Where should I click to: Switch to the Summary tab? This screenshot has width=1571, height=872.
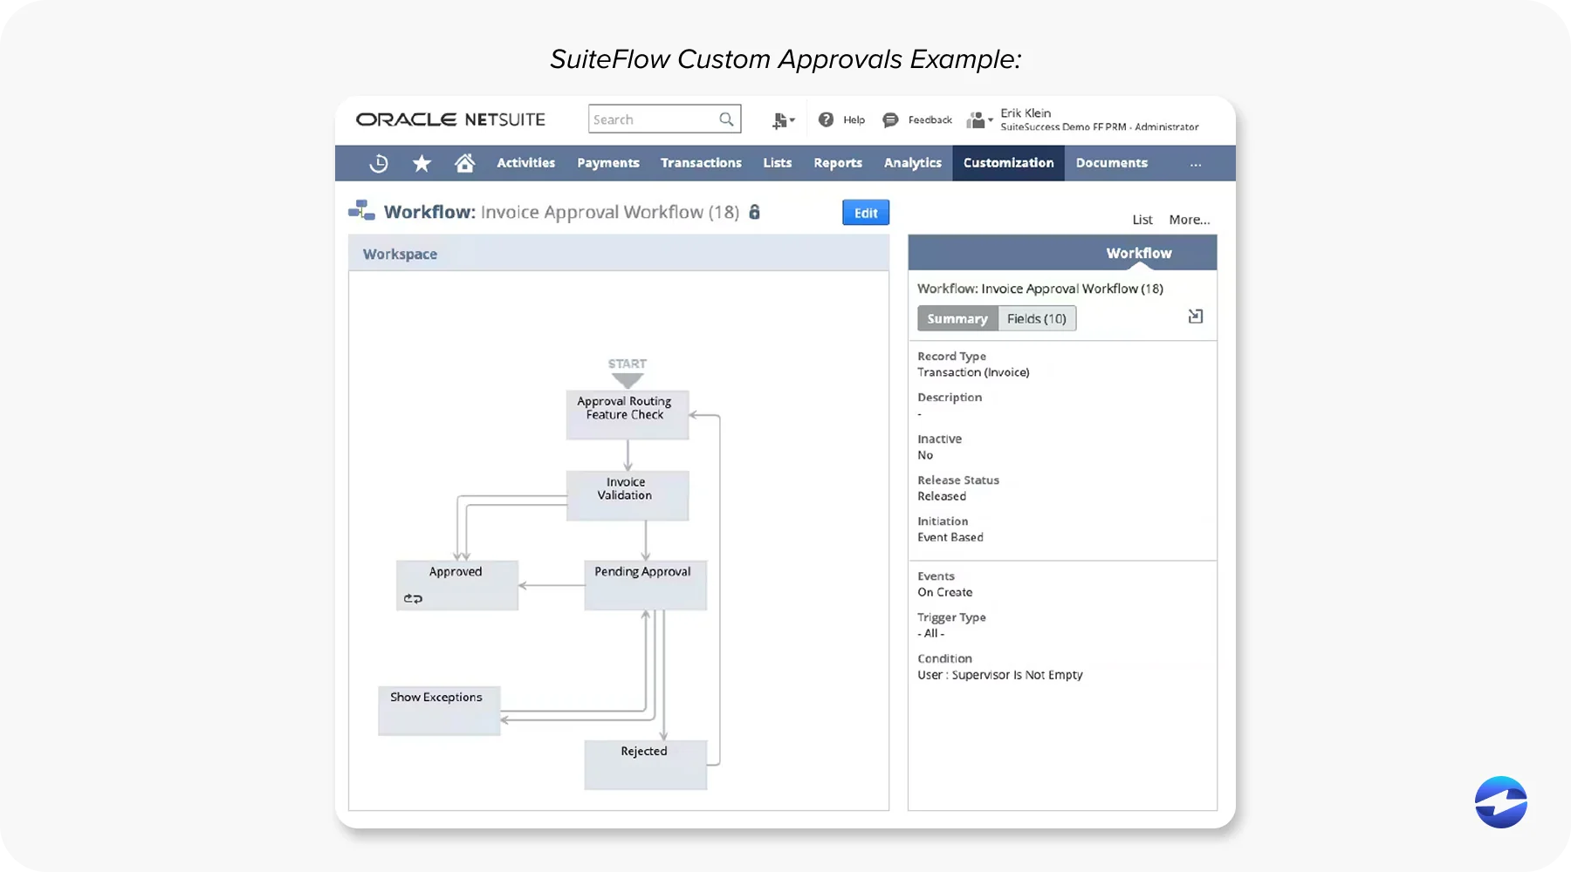tap(957, 318)
